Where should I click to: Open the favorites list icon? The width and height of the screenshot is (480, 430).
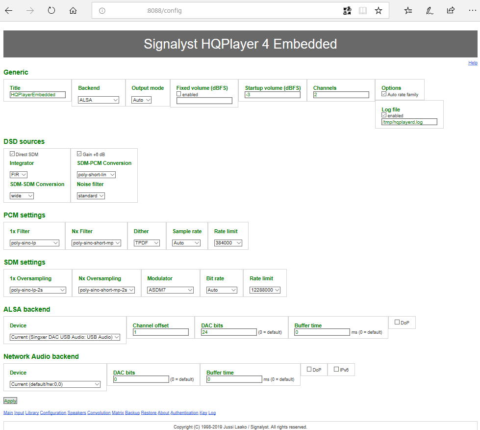(408, 10)
